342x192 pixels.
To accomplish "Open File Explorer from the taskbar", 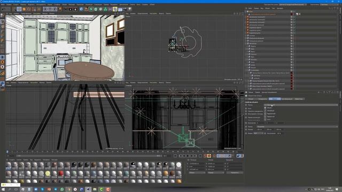I will [95, 189].
